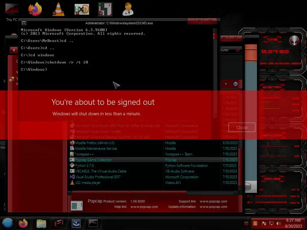Open the Update information link www.popcap.com
This screenshot has height=230, width=307.
[213, 207]
